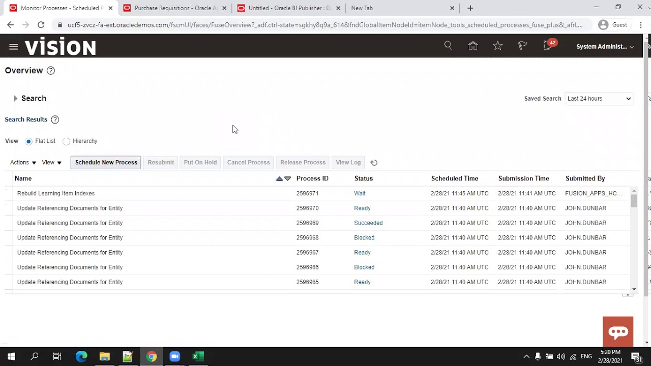
Task: Open the taskbar clock and date
Action: pos(610,356)
